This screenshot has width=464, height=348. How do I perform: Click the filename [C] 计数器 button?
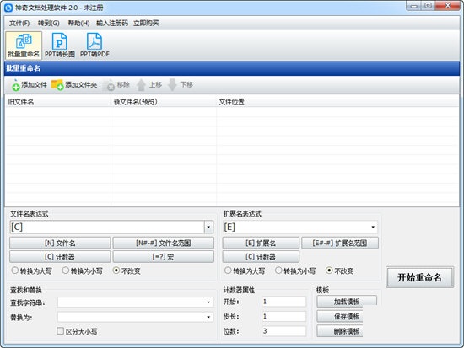point(60,257)
